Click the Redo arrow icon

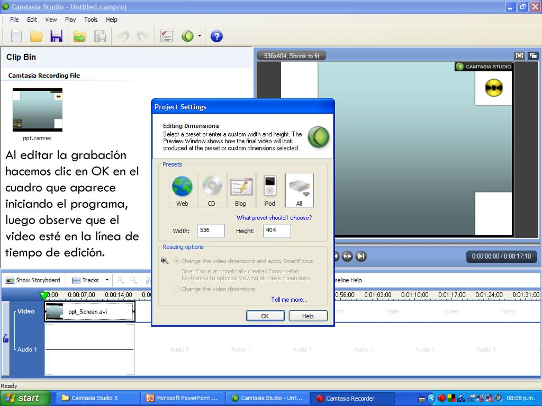tap(143, 36)
